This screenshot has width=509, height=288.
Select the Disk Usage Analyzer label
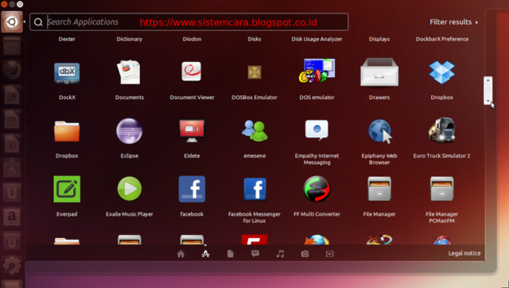point(317,39)
